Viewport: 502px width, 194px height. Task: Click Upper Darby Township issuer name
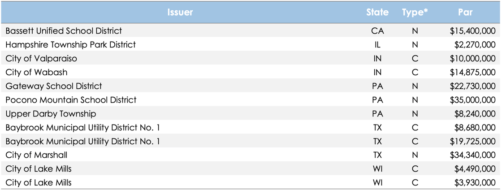(x=51, y=114)
